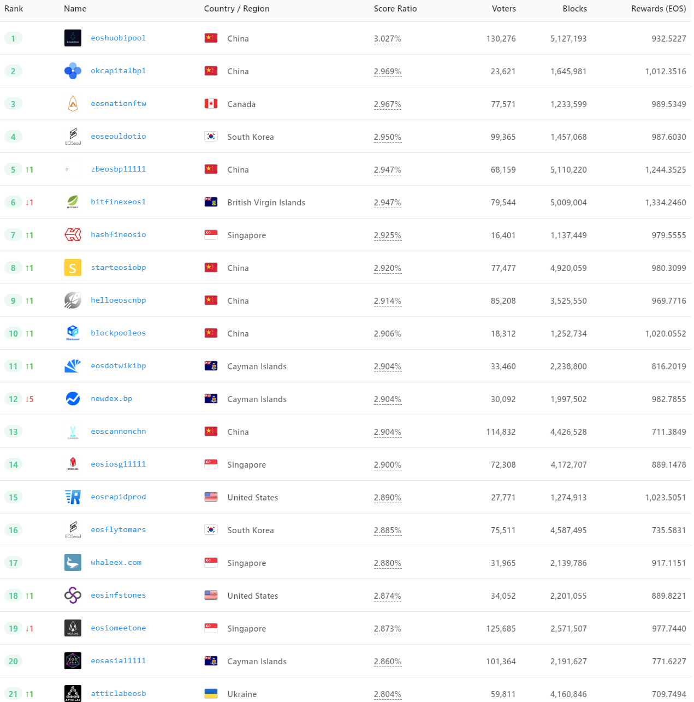Click the 2.969% score ratio value

[388, 72]
